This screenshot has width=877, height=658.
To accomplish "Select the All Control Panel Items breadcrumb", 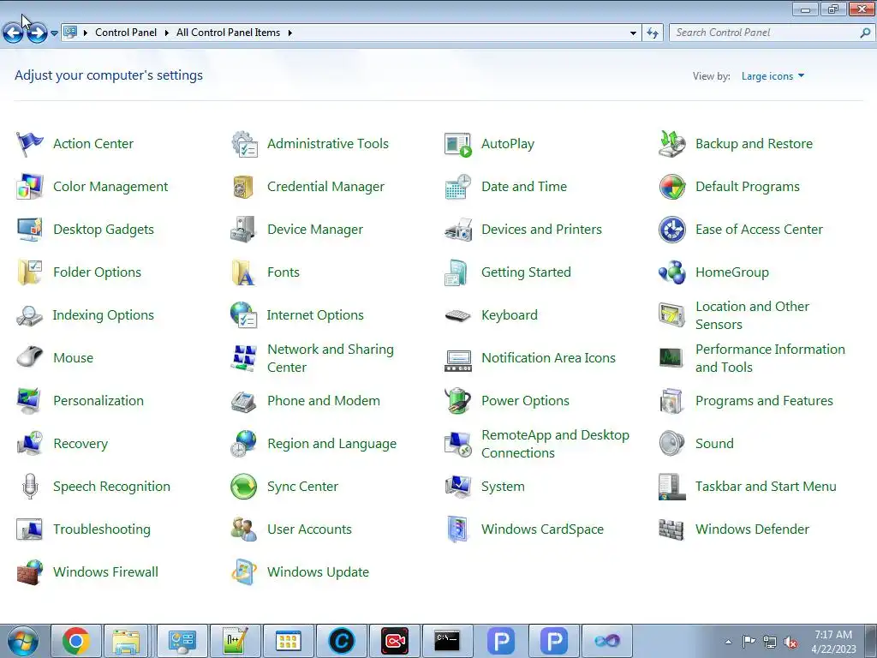I will [x=228, y=33].
